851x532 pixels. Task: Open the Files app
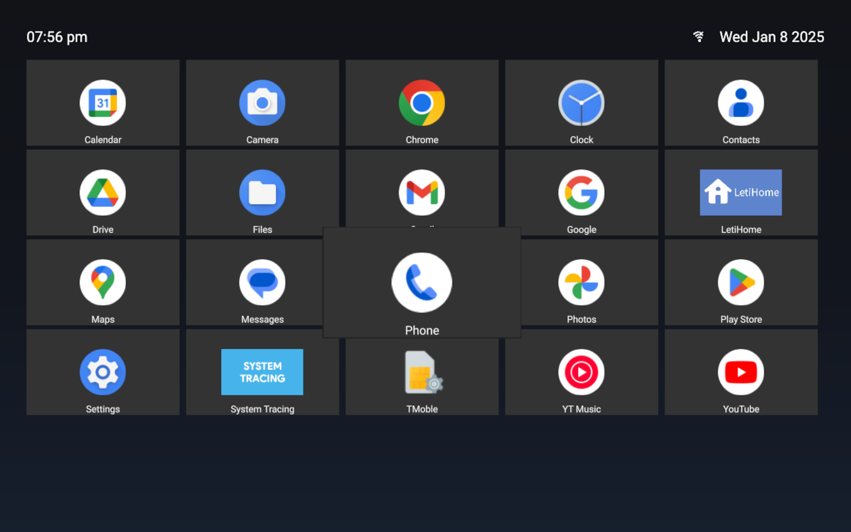click(x=262, y=193)
